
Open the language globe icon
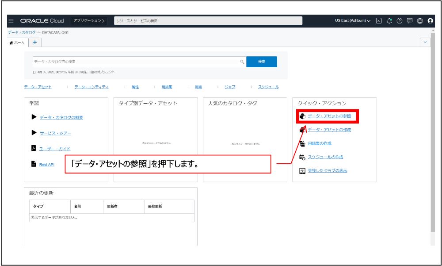[x=420, y=21]
